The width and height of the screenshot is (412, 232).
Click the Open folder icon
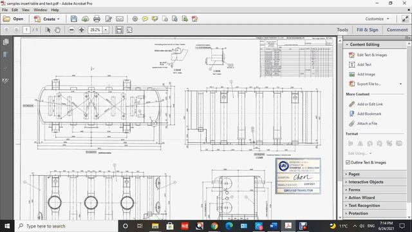pos(6,19)
